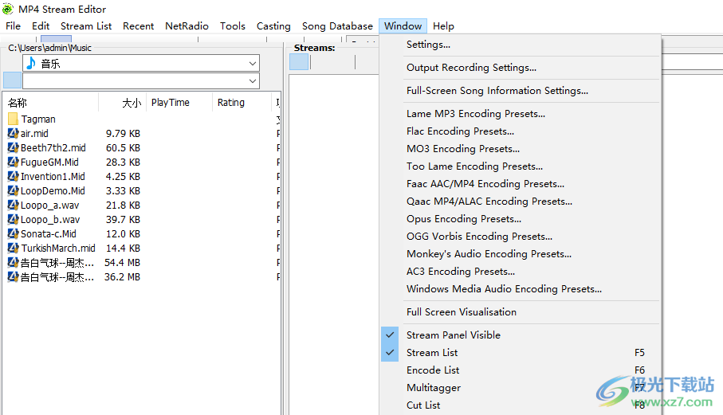
Task: Open Monkey's Audio Encoding Presets...
Action: (520, 254)
